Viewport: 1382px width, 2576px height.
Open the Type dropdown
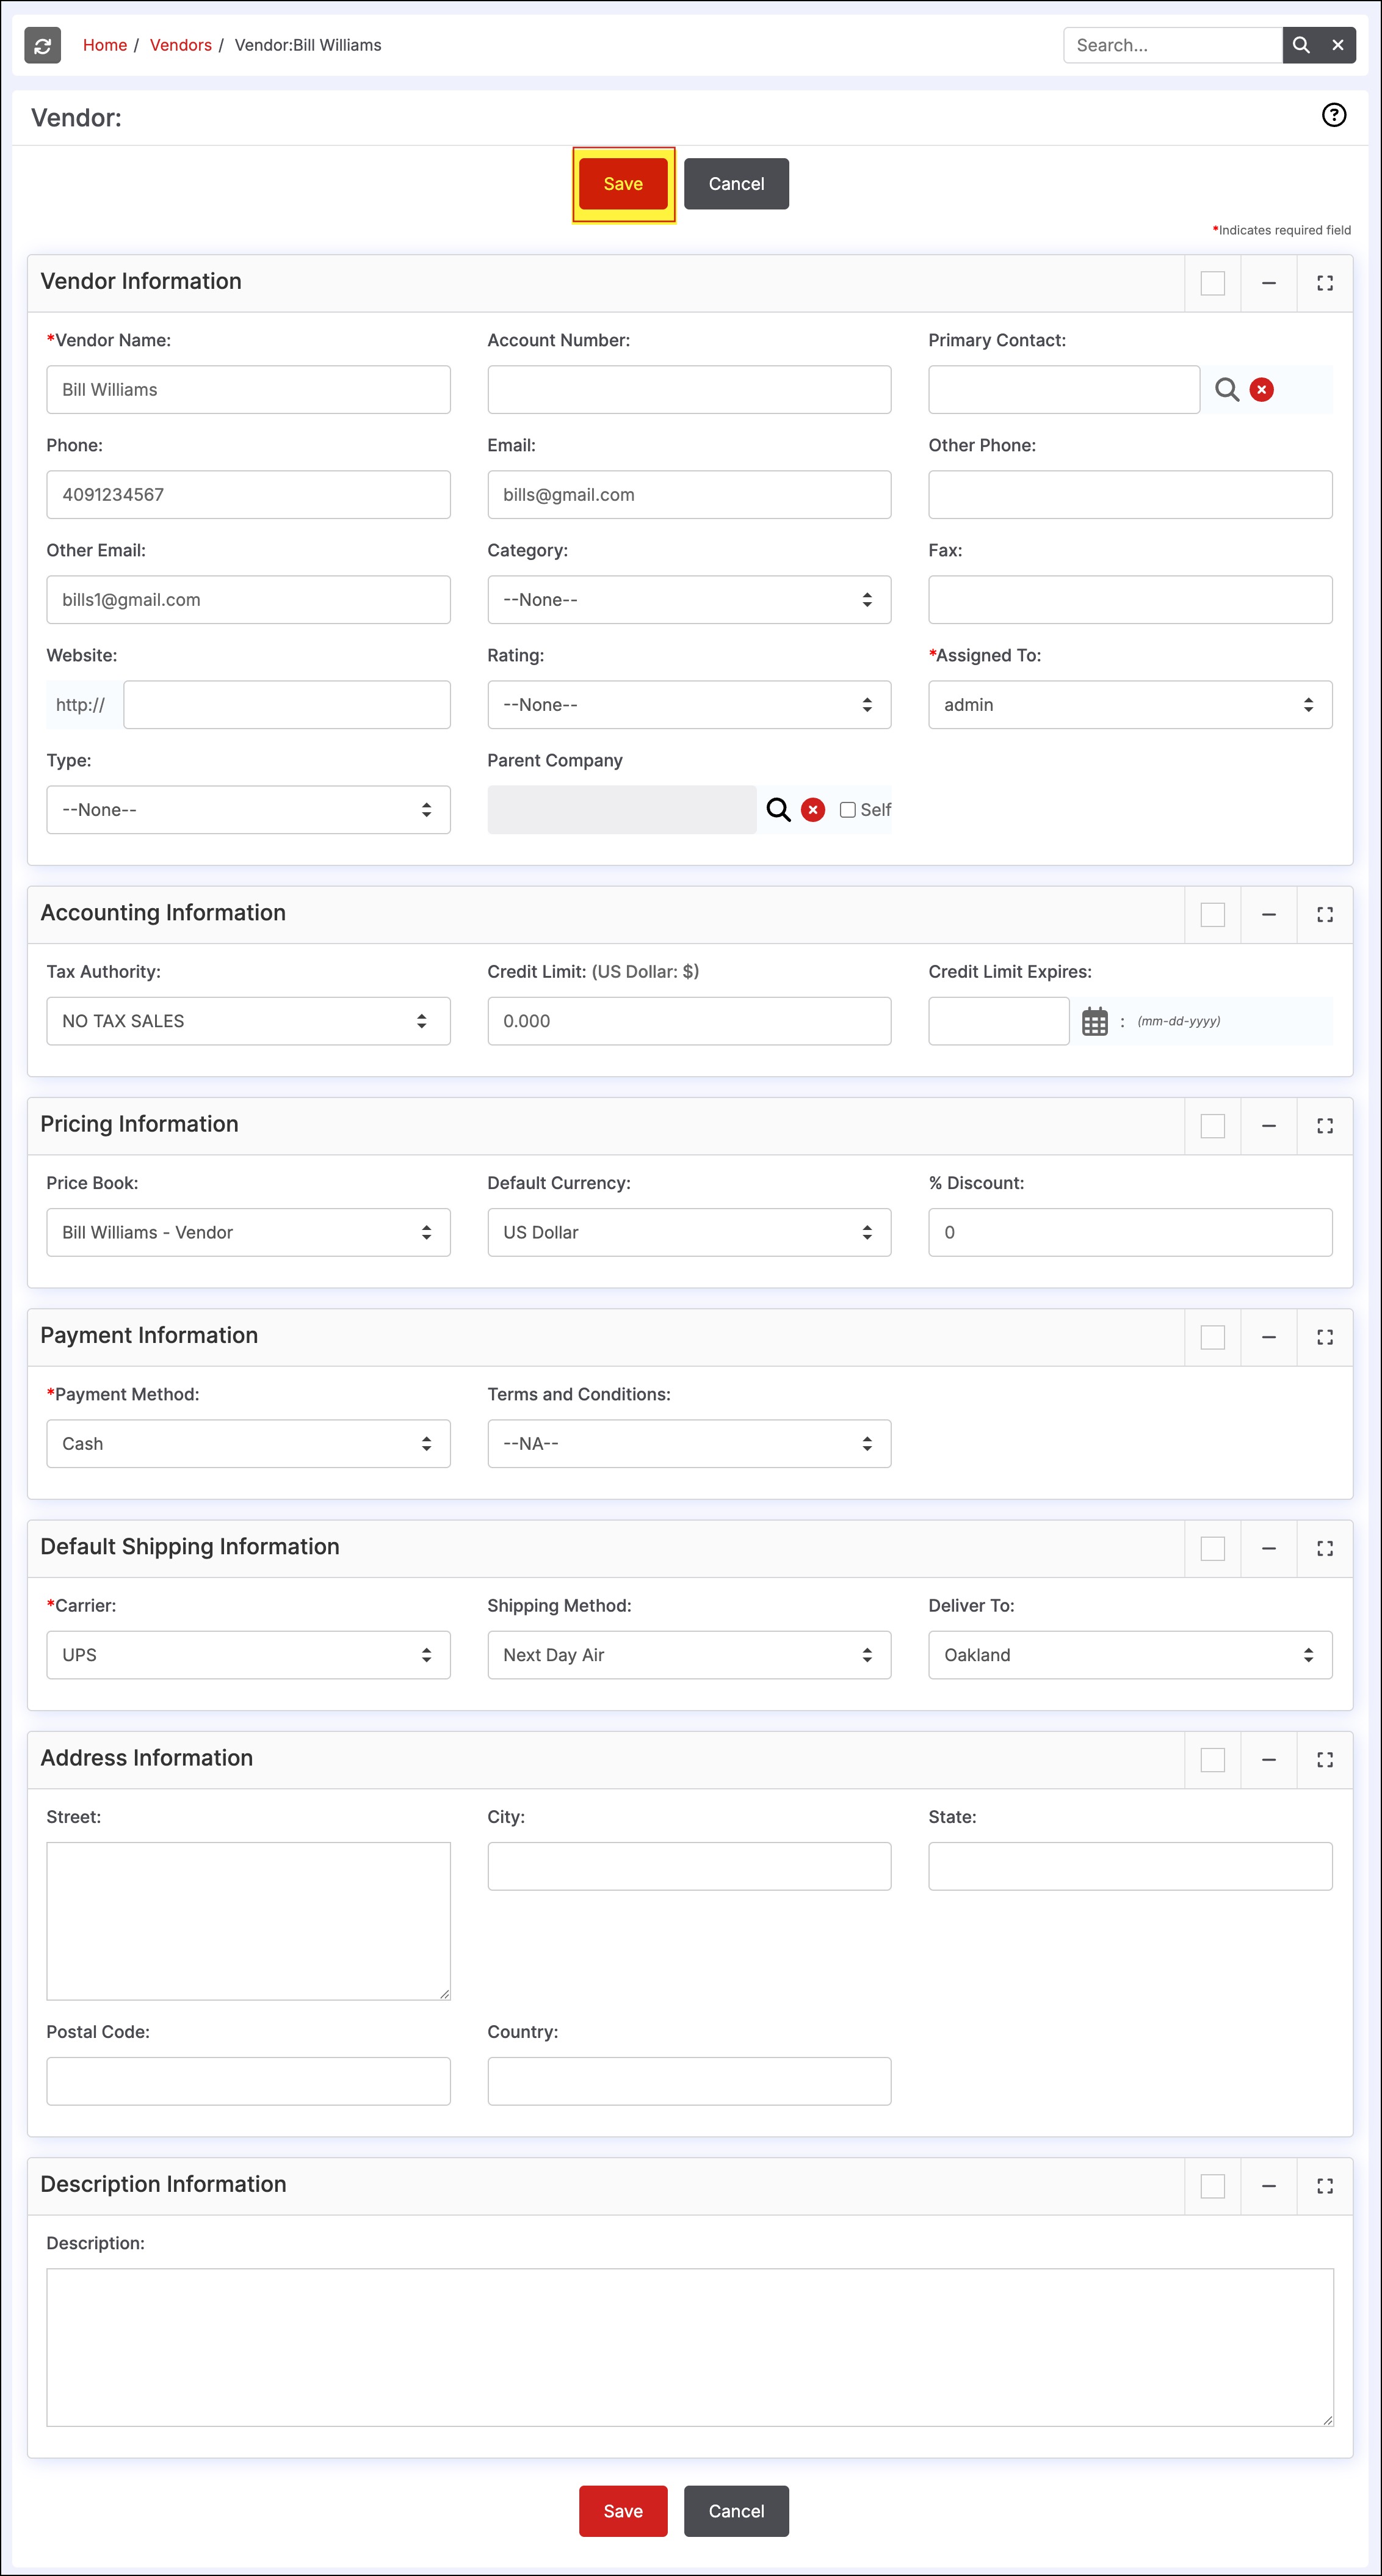(x=248, y=810)
